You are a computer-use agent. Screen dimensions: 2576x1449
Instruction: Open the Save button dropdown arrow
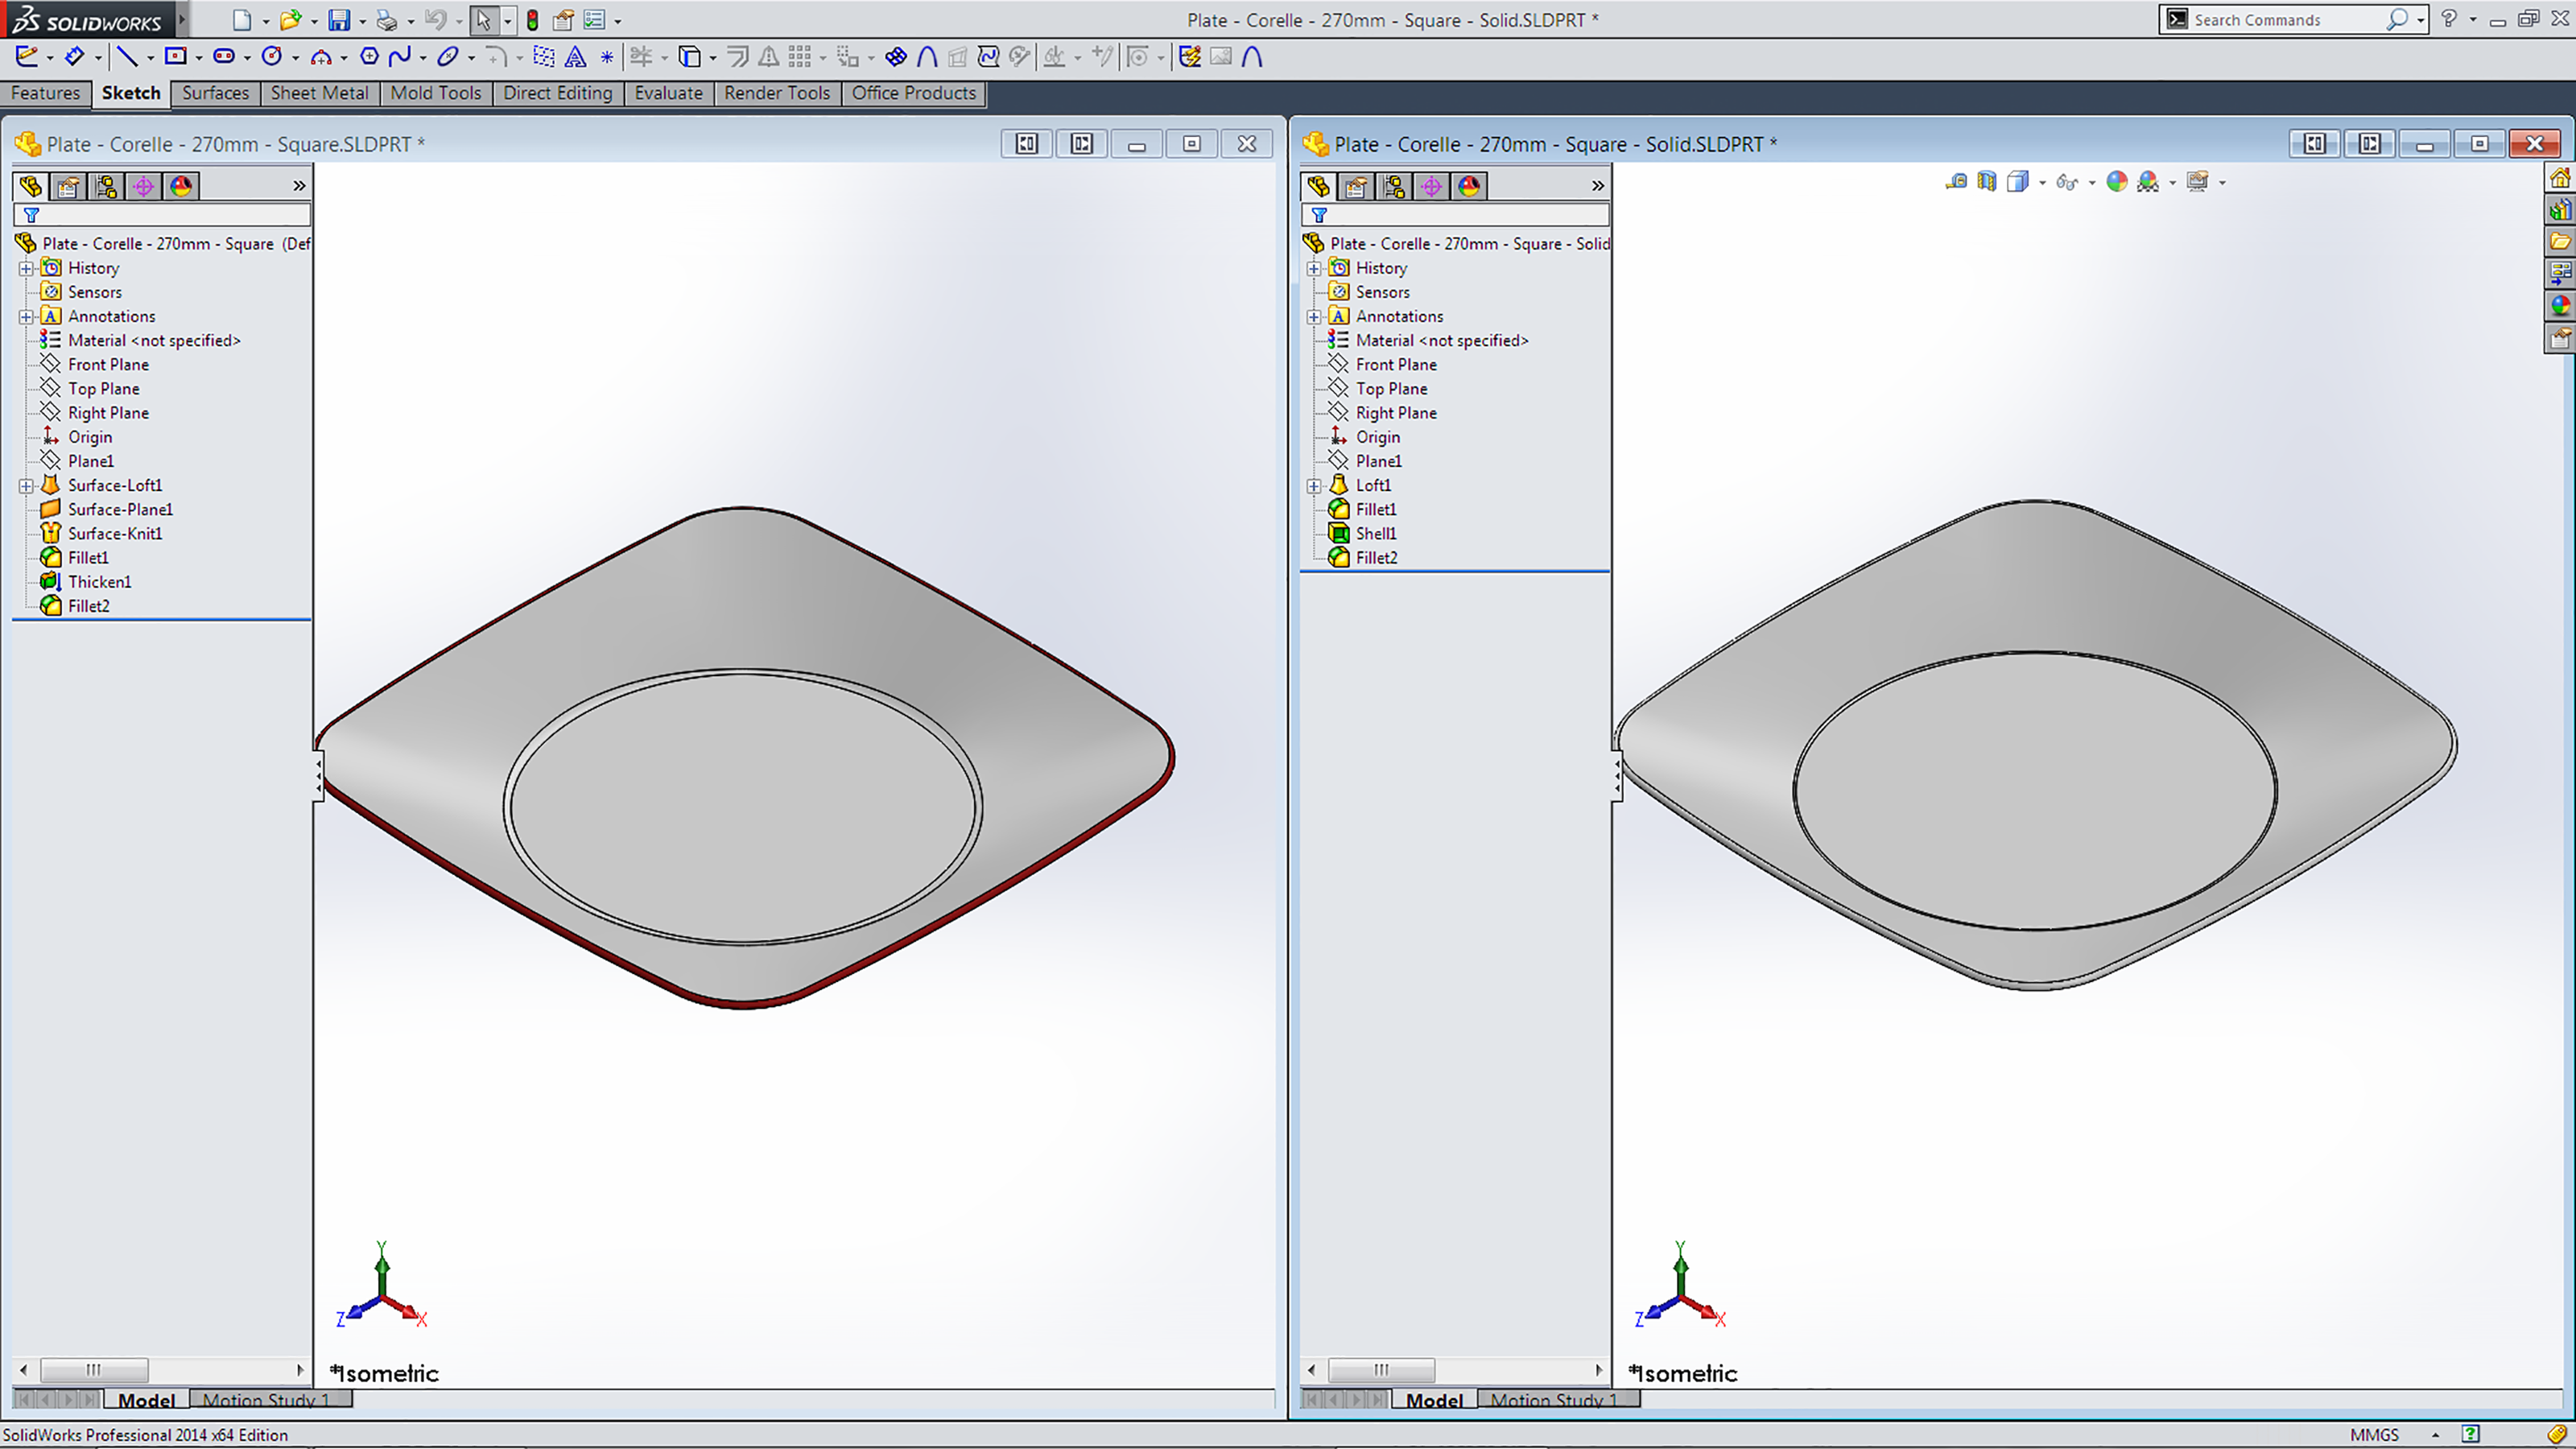[362, 21]
